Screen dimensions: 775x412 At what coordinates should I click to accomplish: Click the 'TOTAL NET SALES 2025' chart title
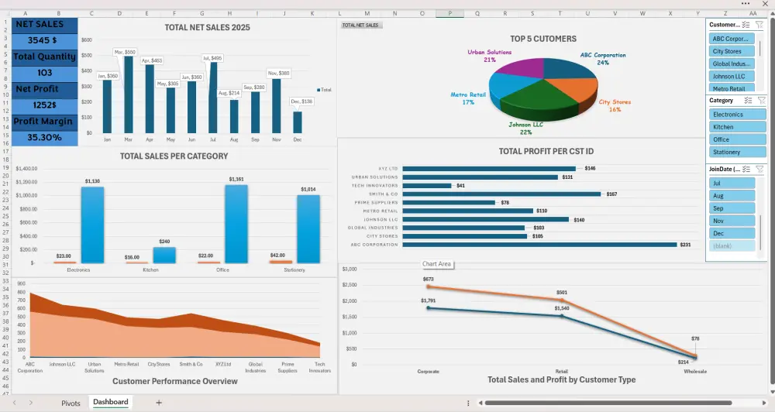207,28
